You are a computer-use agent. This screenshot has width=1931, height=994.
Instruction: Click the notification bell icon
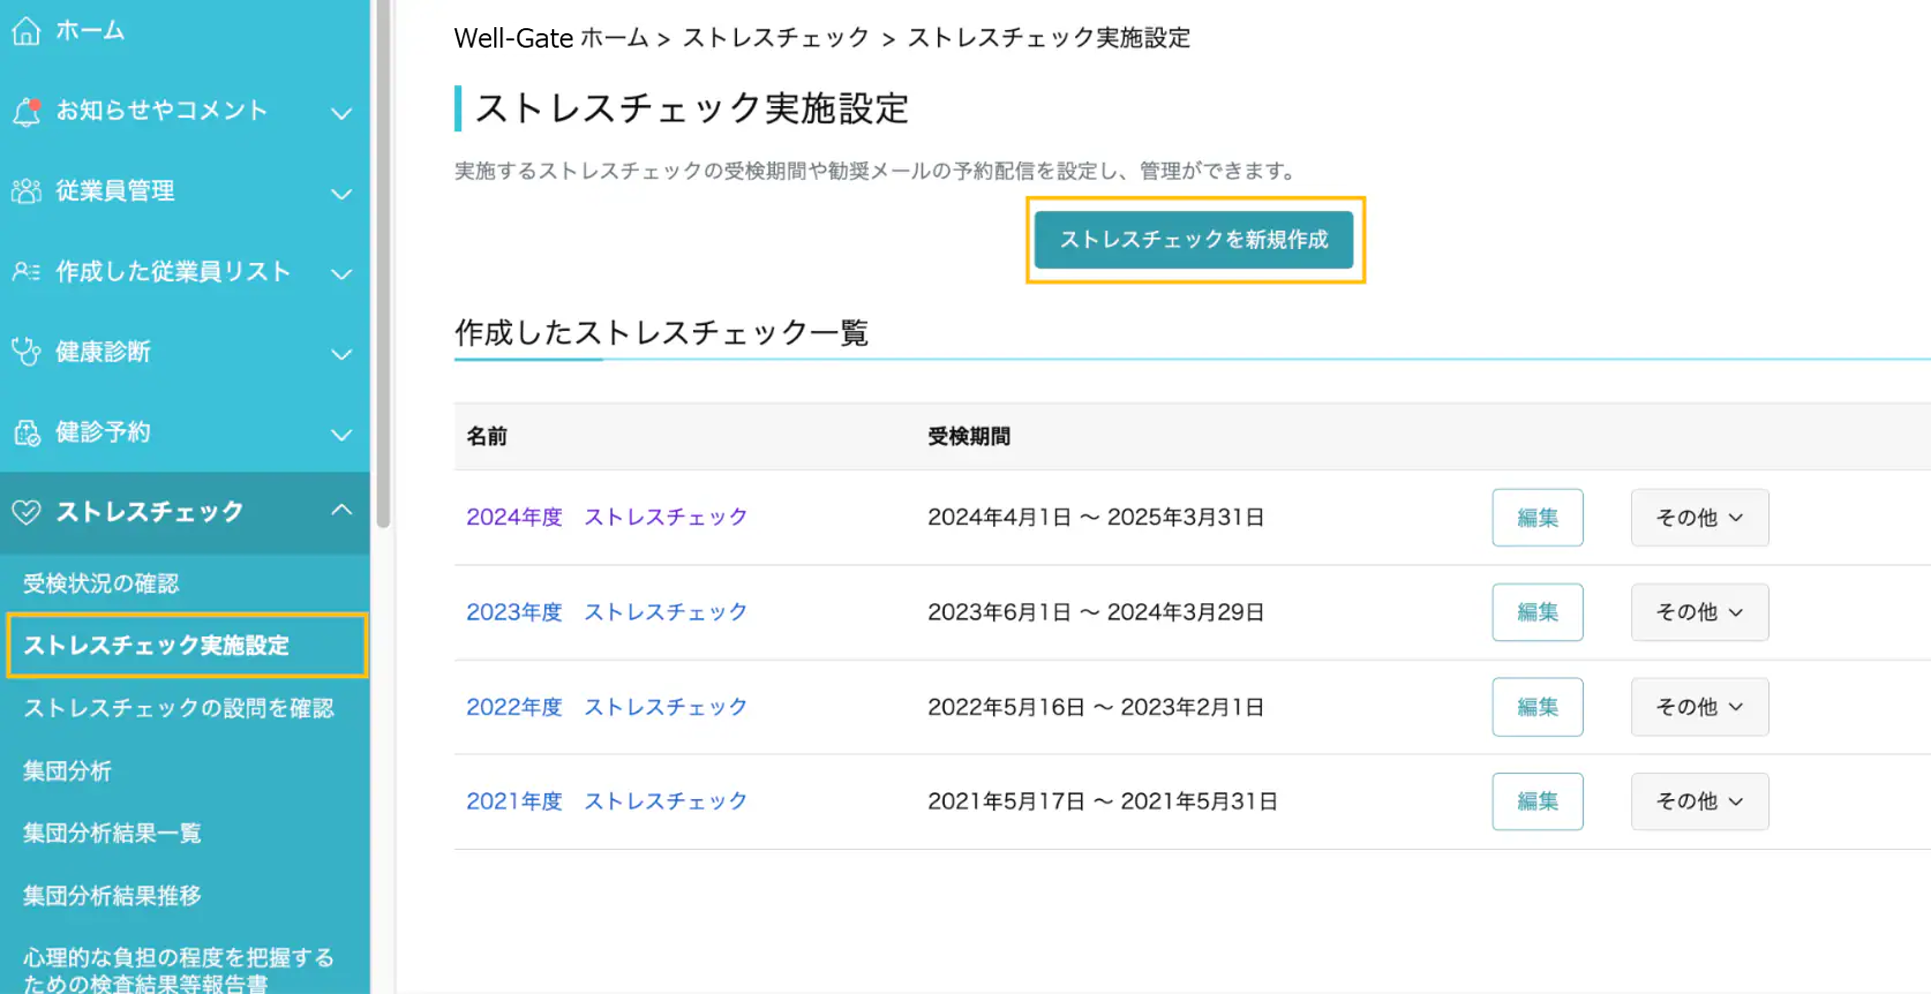[26, 111]
